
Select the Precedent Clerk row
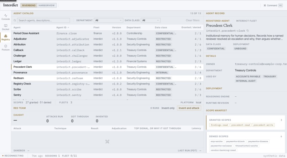click(x=107, y=67)
